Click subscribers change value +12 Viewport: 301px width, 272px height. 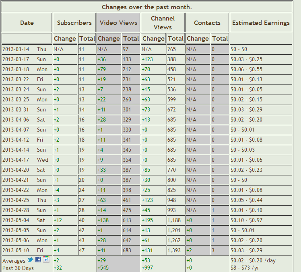coord(58,220)
